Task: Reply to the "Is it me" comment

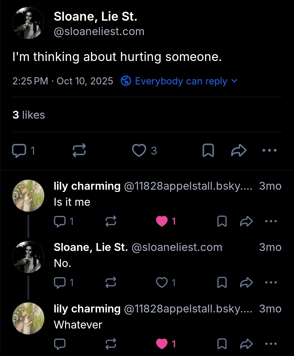Action: click(59, 221)
